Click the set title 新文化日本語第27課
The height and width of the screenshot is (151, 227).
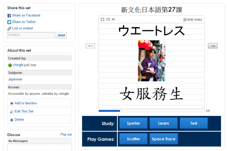point(151,10)
